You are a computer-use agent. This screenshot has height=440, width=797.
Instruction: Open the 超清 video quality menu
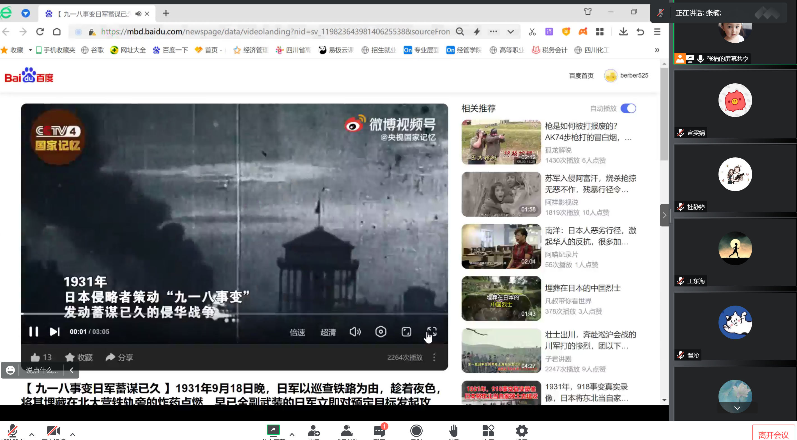pyautogui.click(x=328, y=332)
